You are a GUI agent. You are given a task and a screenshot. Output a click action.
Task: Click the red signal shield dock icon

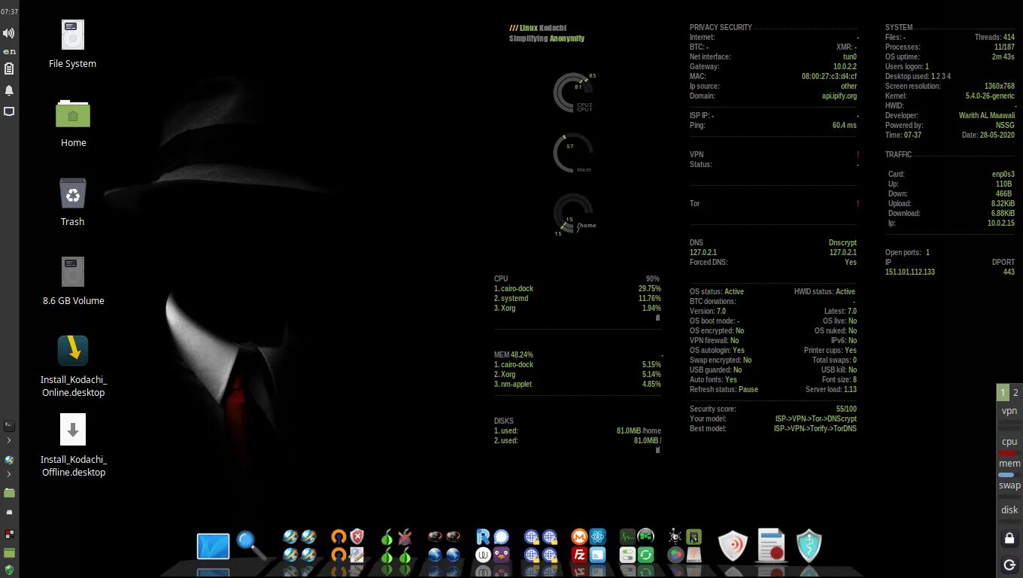[x=733, y=546]
